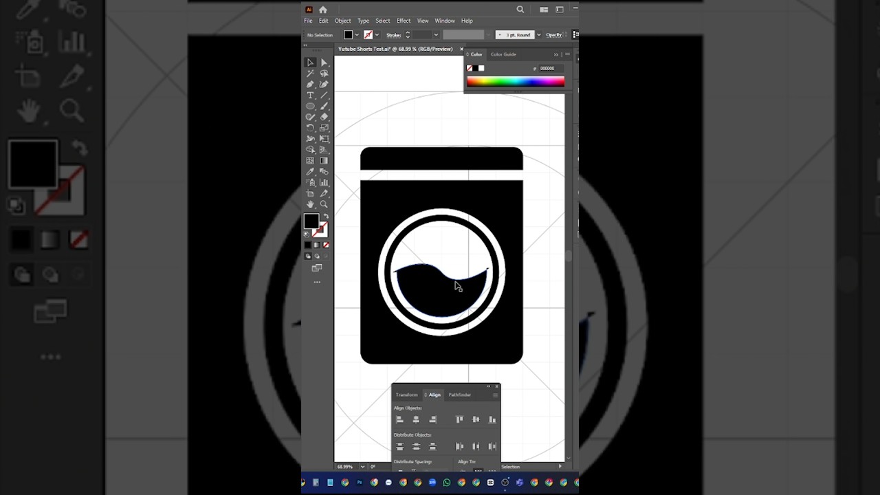Click Vertical Align Top in Align panel

pyautogui.click(x=459, y=419)
